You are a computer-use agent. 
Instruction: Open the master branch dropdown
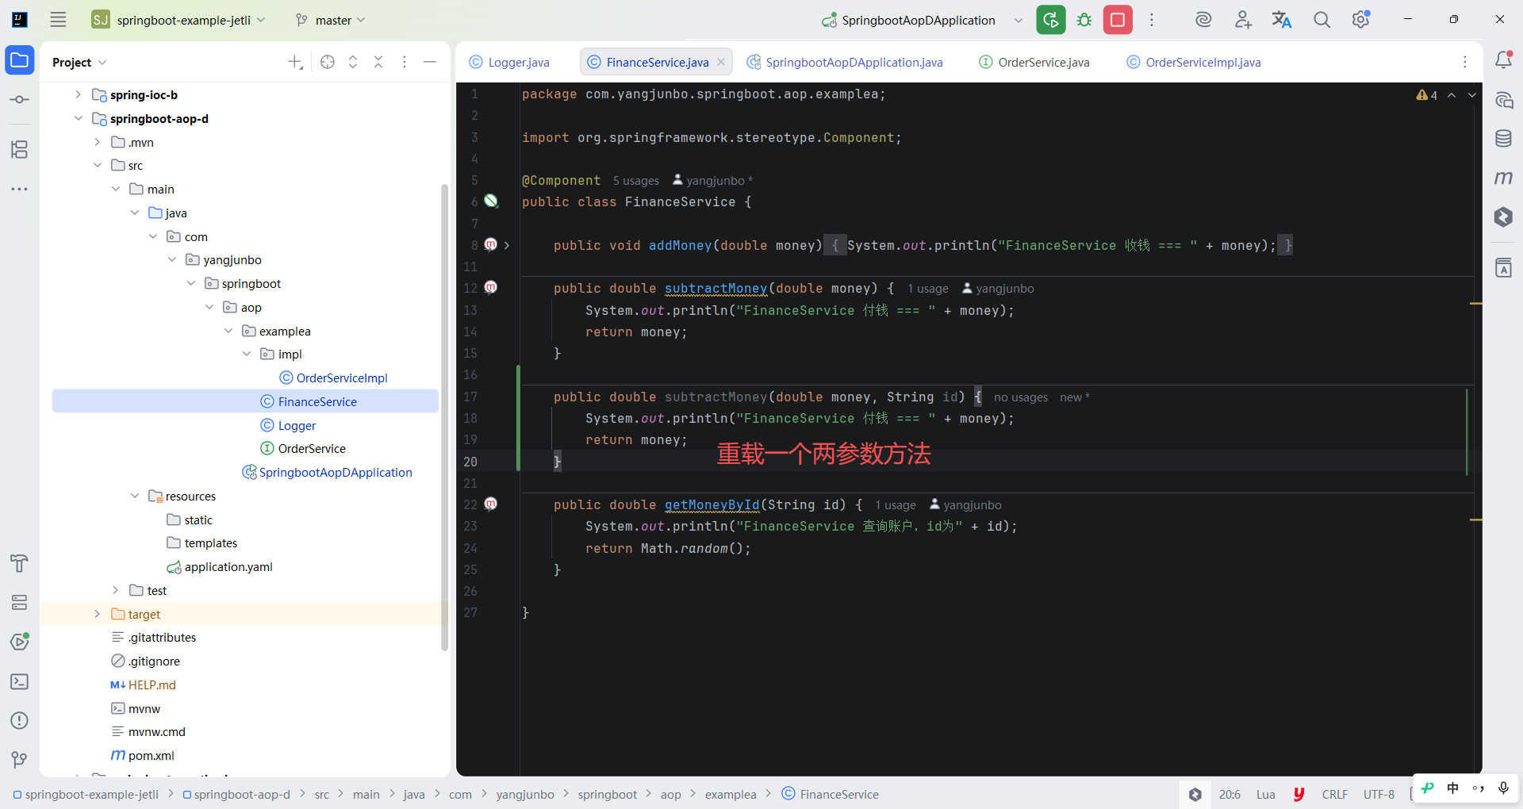tap(330, 20)
